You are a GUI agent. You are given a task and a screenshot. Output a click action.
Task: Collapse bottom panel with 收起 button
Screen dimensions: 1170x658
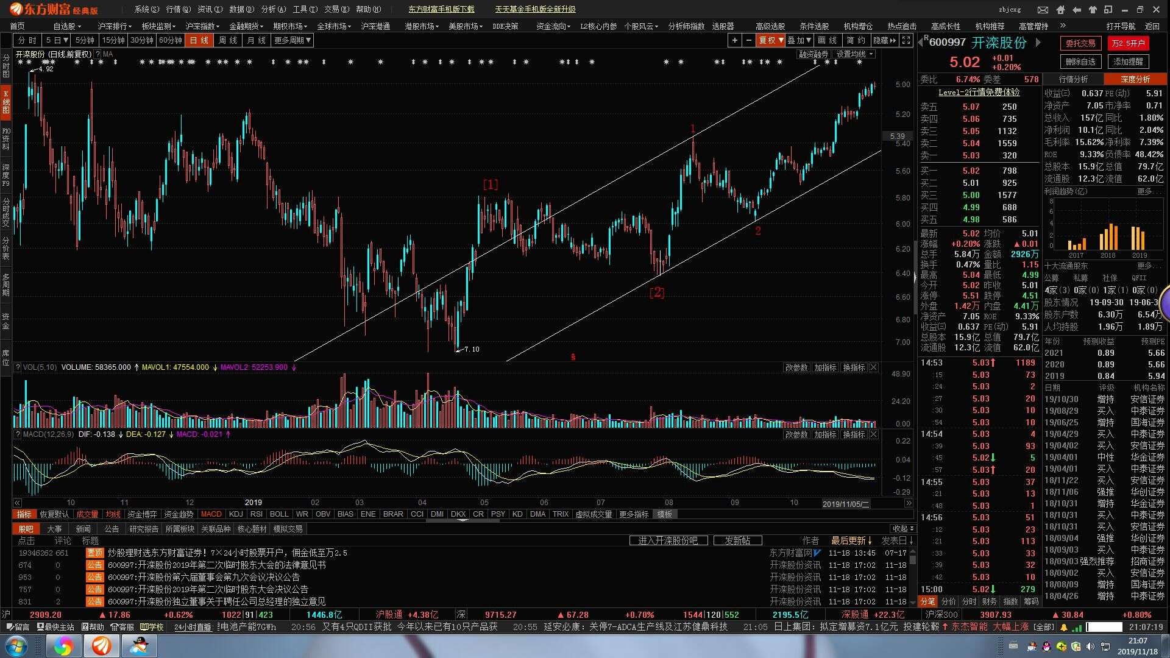[903, 529]
